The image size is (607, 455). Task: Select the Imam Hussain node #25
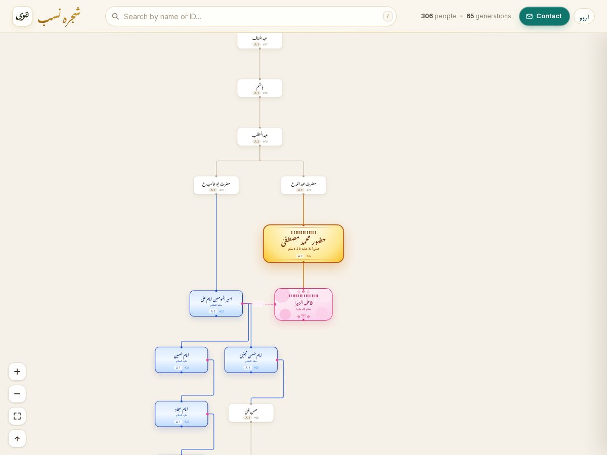pos(181,360)
